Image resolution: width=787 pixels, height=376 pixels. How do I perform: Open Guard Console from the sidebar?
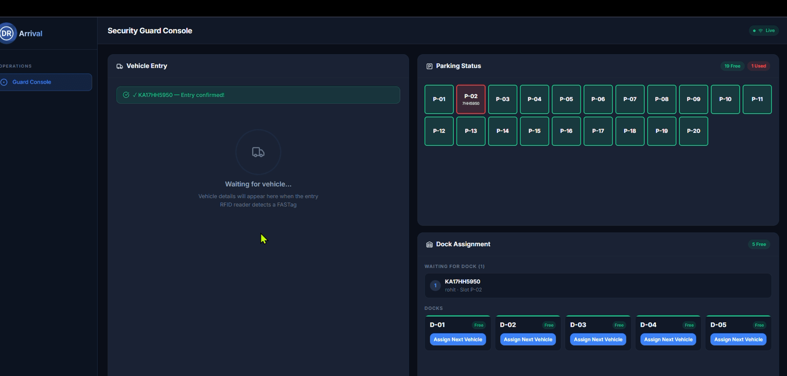[x=31, y=82]
